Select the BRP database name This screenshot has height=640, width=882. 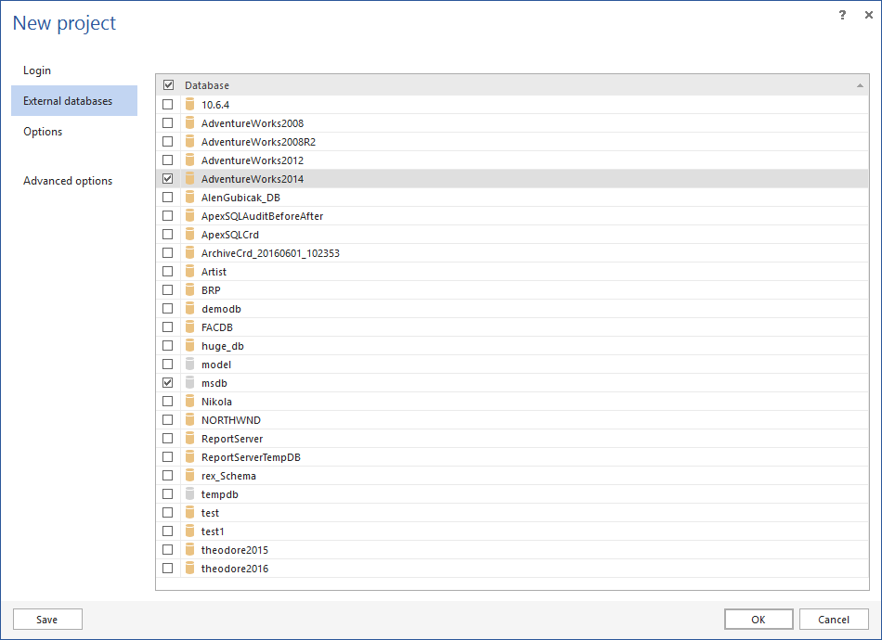point(211,290)
